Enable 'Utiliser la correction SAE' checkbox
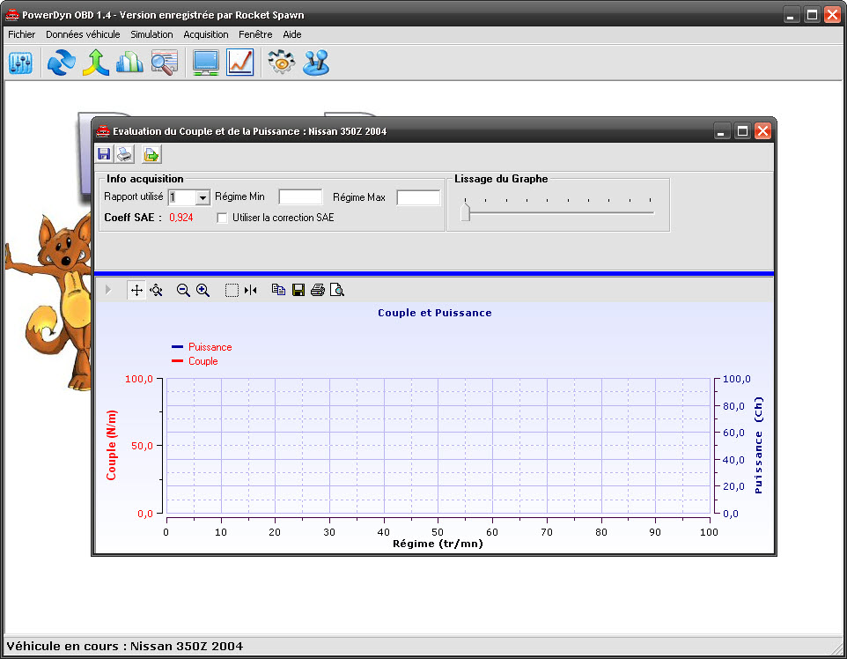 pyautogui.click(x=223, y=218)
